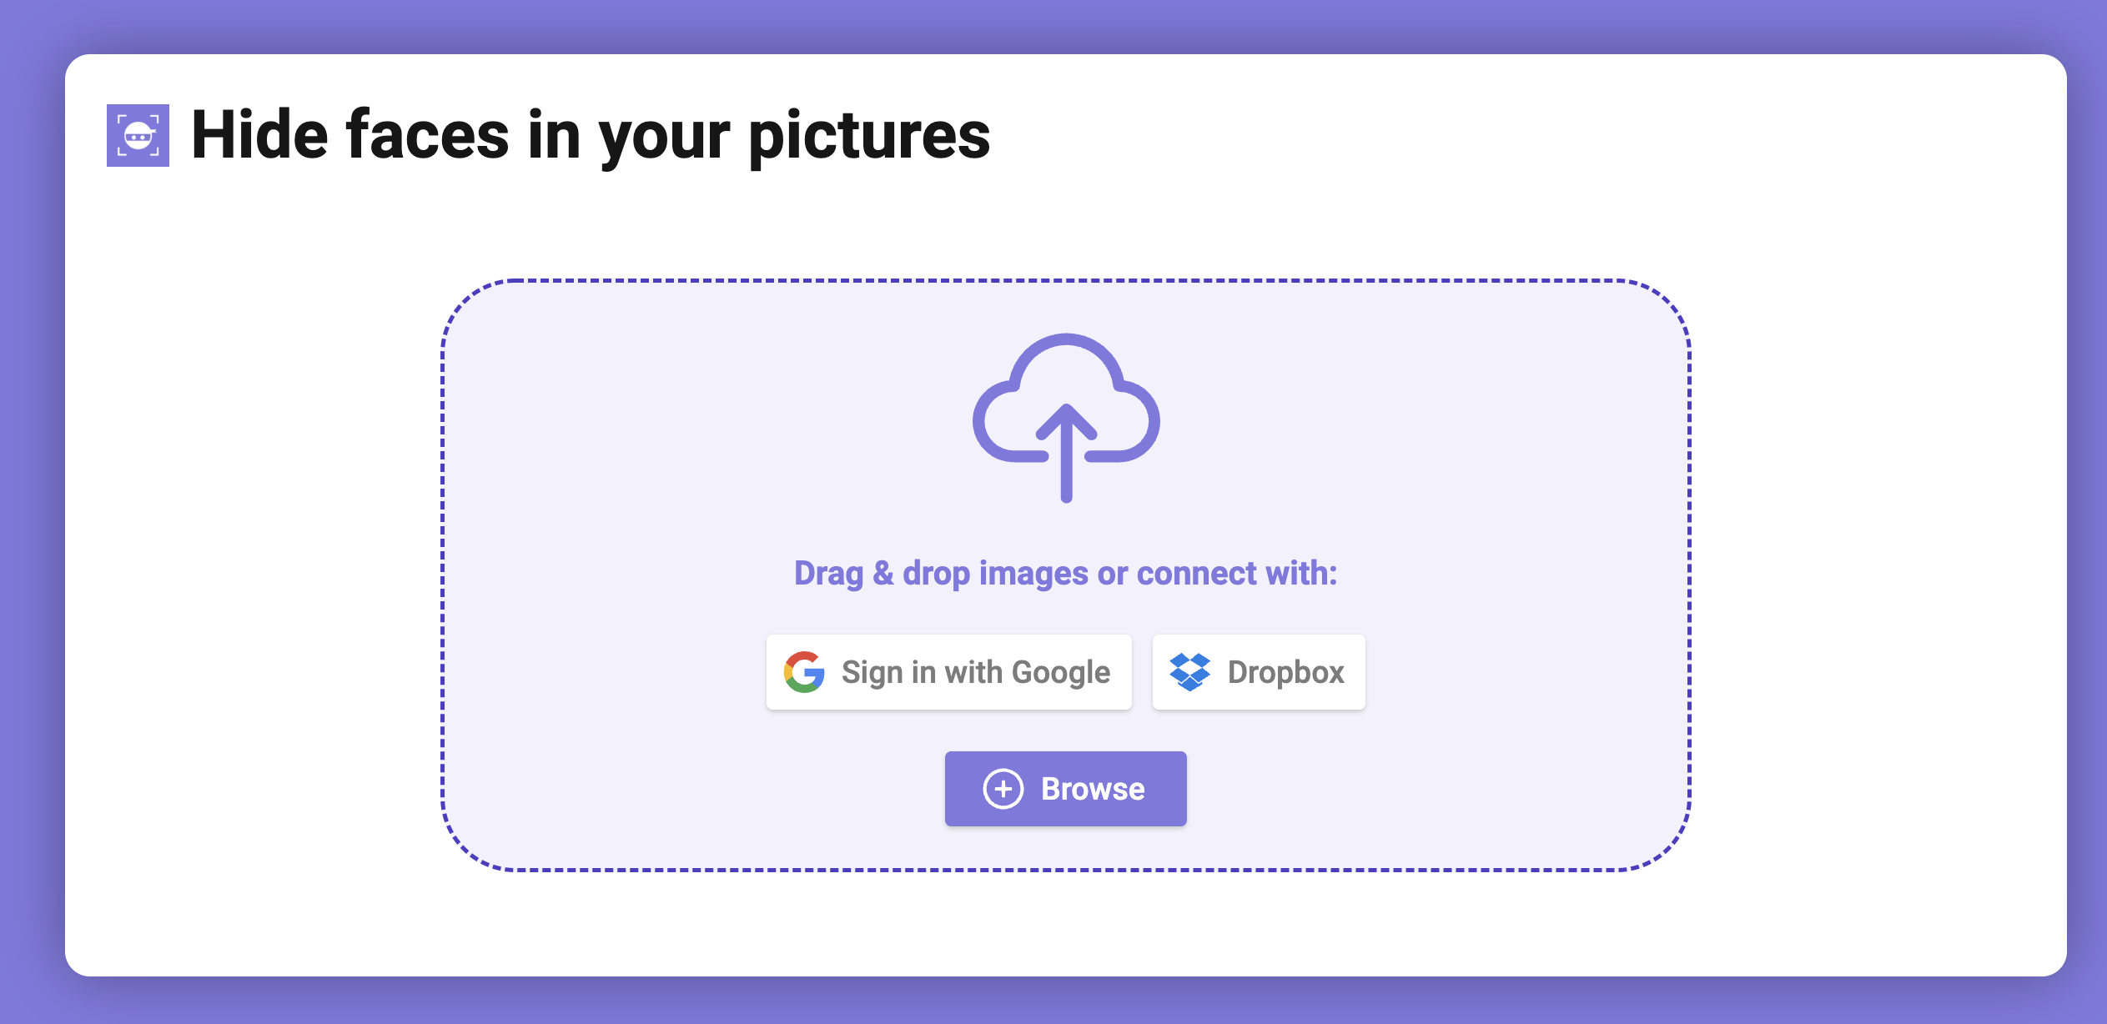Click the masked face logo icon
Image resolution: width=2107 pixels, height=1024 pixels.
138,135
